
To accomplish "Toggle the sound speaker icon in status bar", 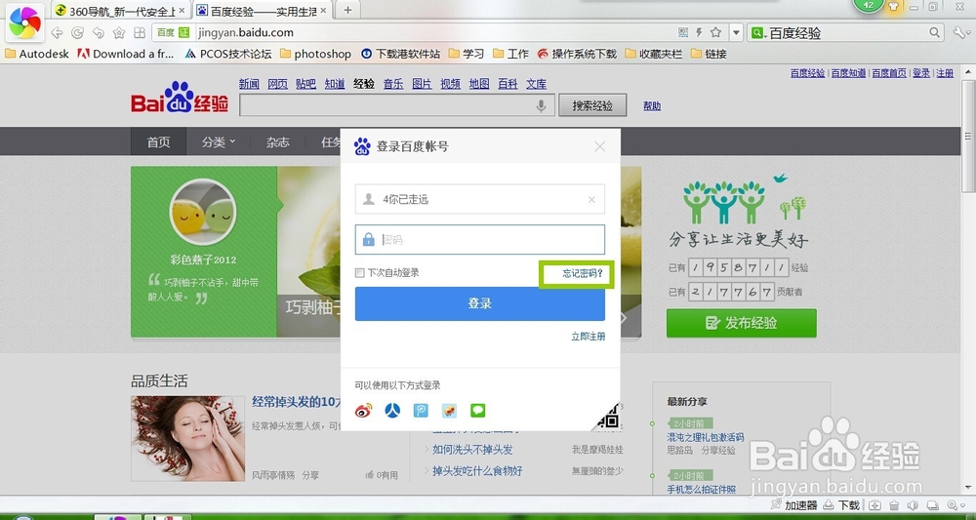I will pos(914,505).
